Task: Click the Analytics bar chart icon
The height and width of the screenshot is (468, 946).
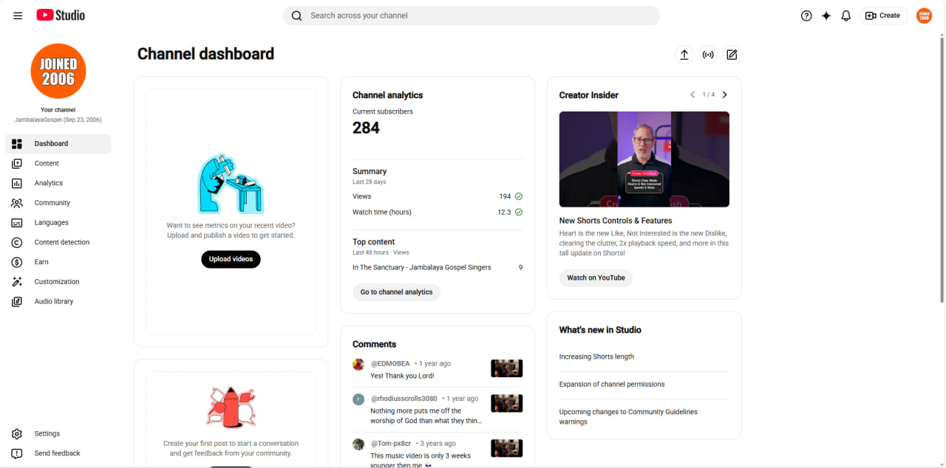Action: pos(17,183)
